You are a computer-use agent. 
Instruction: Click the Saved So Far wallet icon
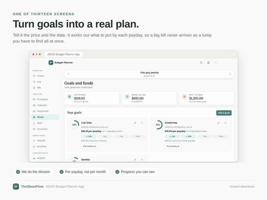click(127, 97)
